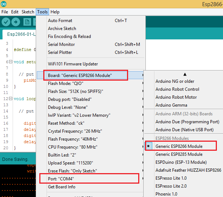This screenshot has width=223, height=197.
Task: Open the Edit menu
Action: coord(15,12)
